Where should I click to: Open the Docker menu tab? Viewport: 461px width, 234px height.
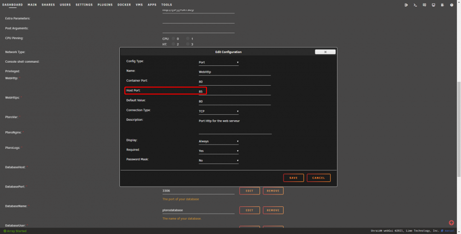click(x=124, y=5)
